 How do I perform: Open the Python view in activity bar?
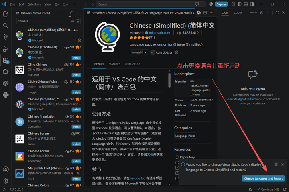point(6,95)
